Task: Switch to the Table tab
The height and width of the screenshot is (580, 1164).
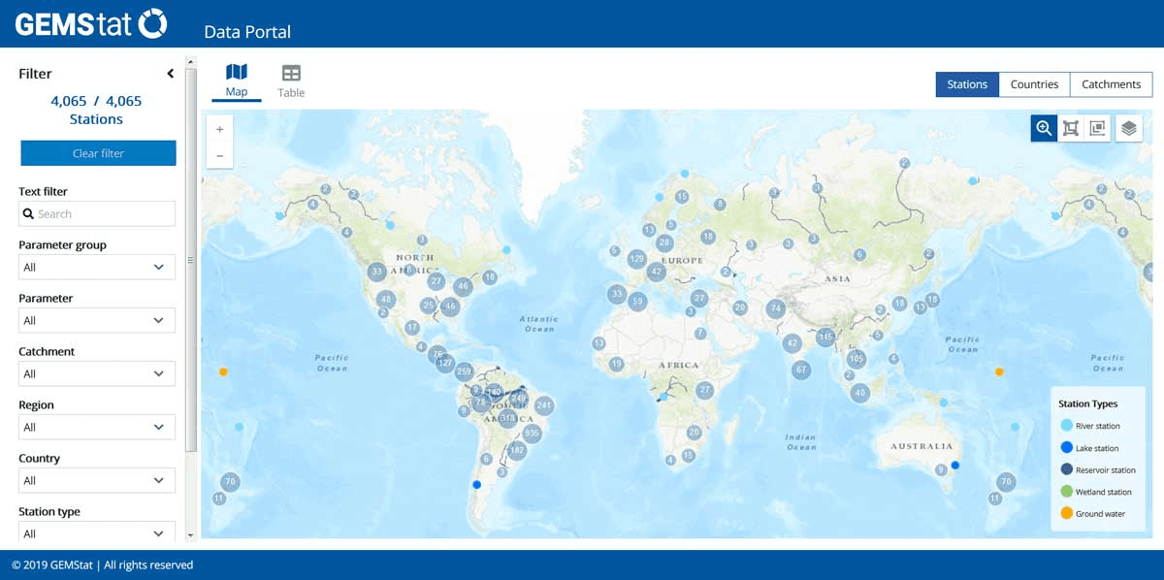Action: tap(291, 81)
